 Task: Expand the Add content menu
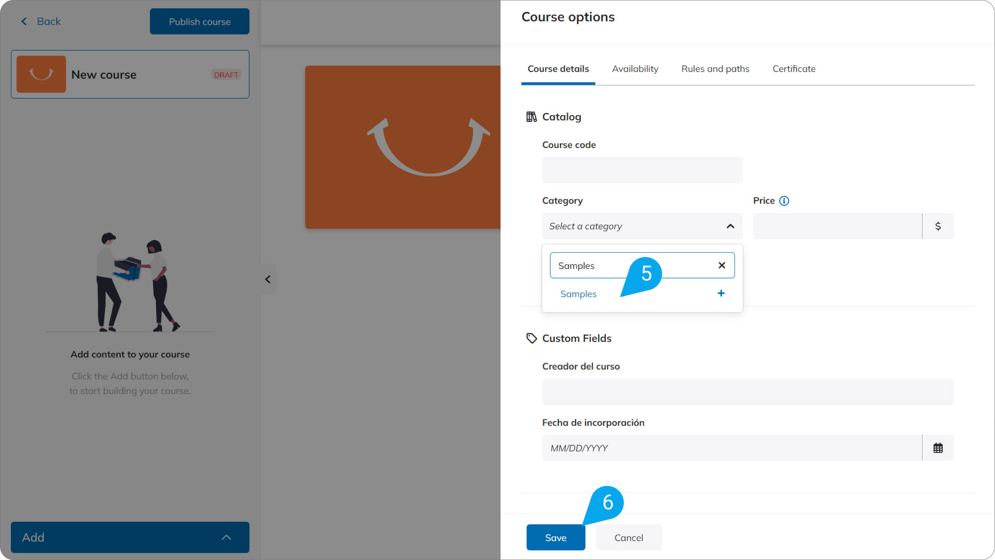click(x=130, y=537)
